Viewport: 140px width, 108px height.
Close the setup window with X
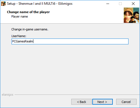point(133,4)
